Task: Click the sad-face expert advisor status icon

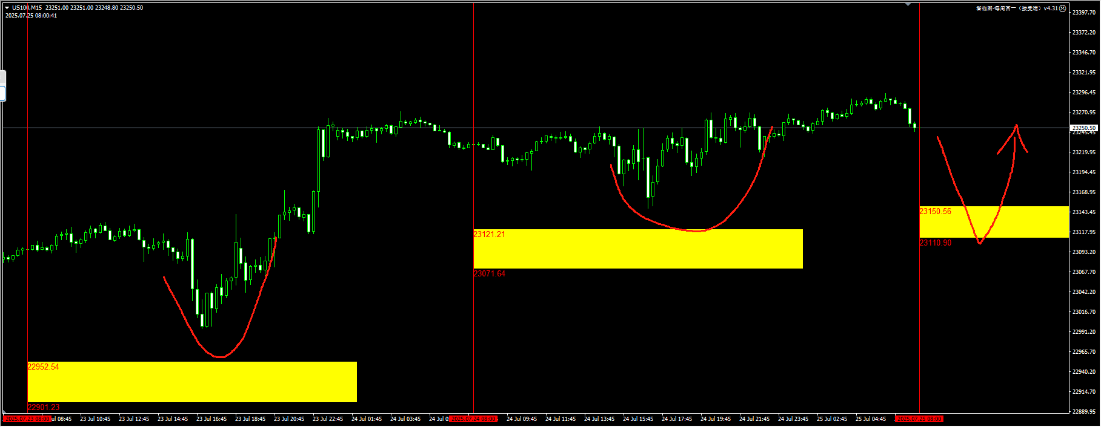Action: pos(1062,8)
